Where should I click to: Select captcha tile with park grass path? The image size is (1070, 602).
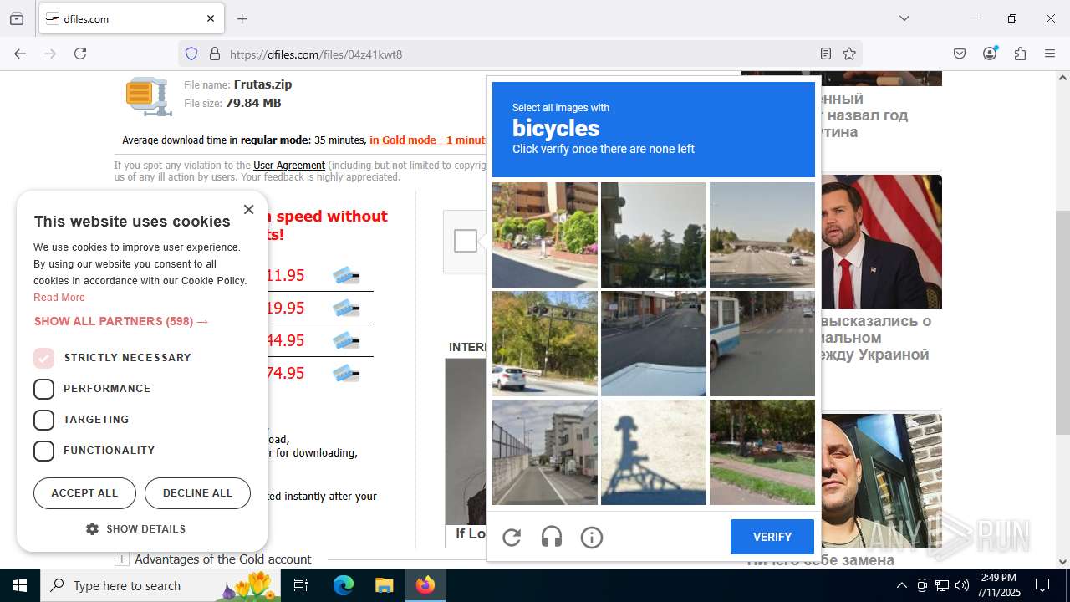click(x=762, y=452)
